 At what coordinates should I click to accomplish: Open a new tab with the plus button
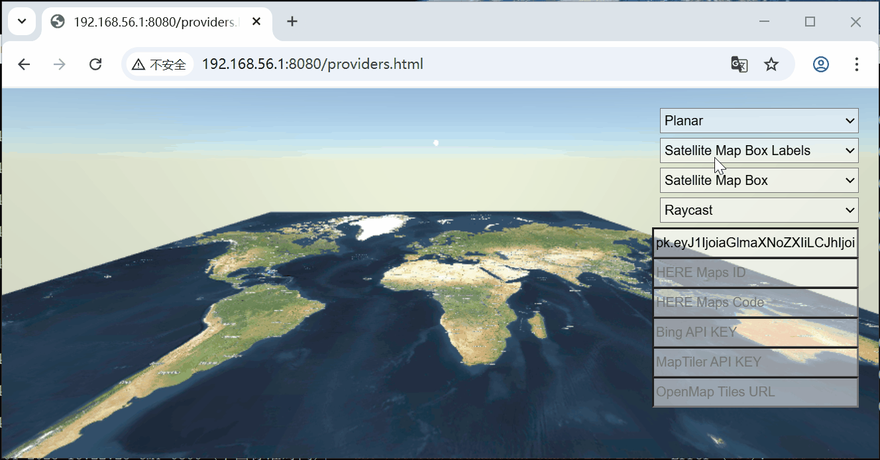[292, 21]
